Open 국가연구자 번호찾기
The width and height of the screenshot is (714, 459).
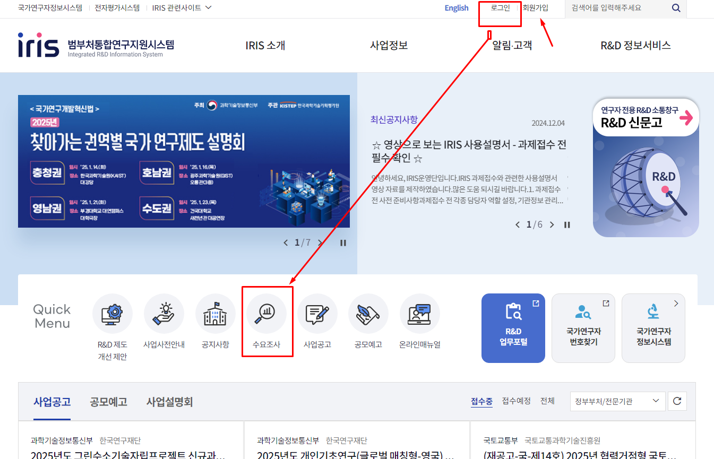click(583, 328)
